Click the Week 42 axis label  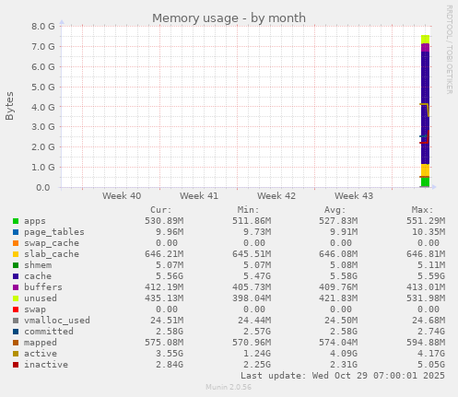pyautogui.click(x=276, y=196)
